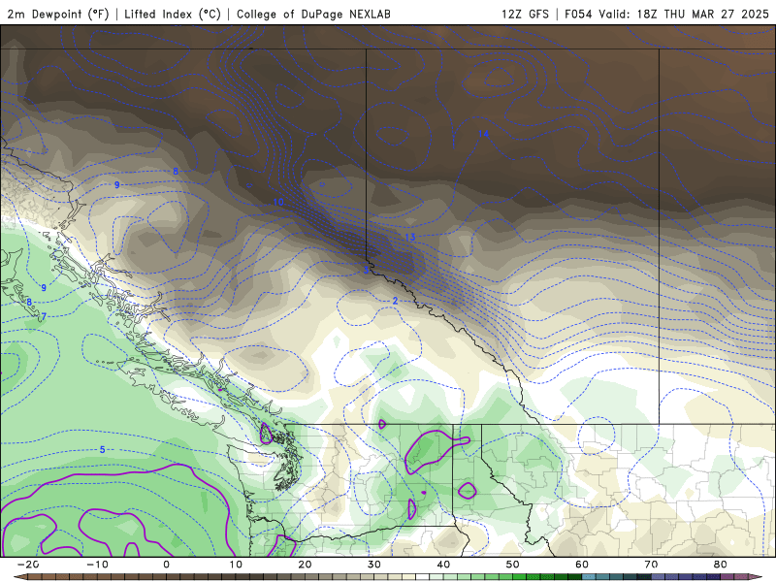776x582 pixels.
Task: Click the '2' lifted index contour label
Action: [395, 301]
